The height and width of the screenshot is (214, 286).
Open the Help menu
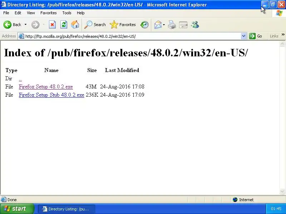[x=81, y=13]
